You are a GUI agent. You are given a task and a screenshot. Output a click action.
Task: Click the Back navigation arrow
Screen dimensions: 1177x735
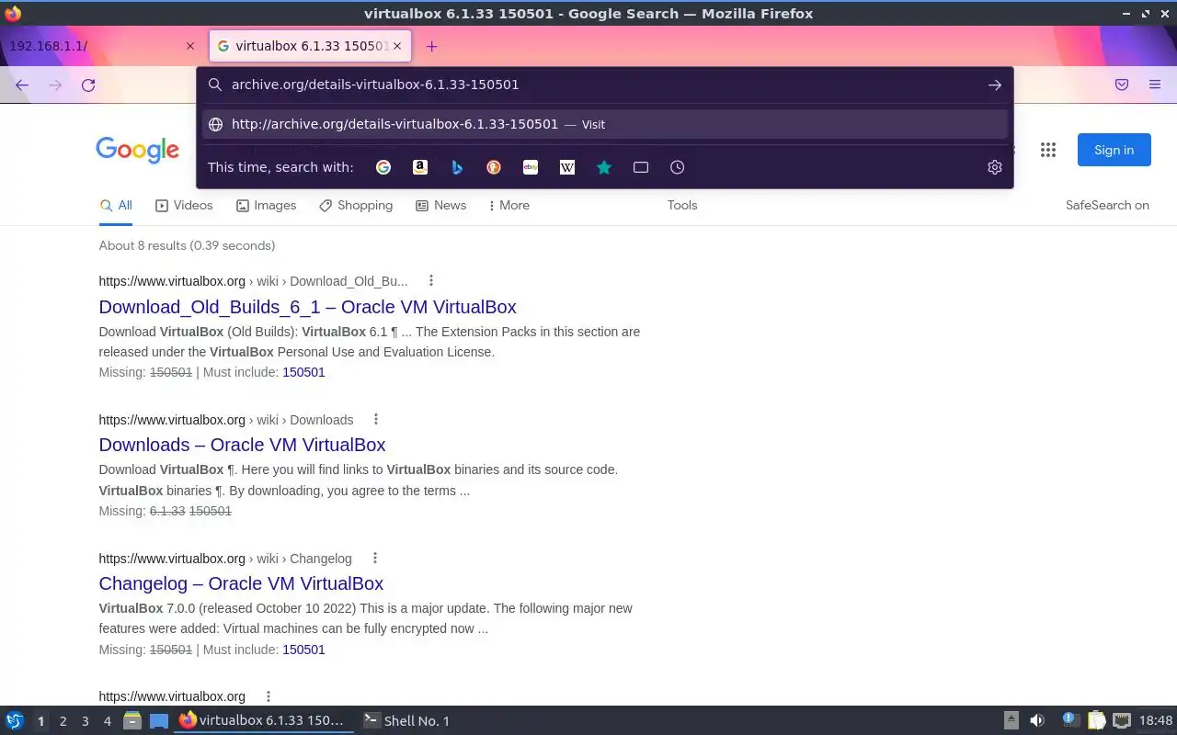click(x=22, y=85)
